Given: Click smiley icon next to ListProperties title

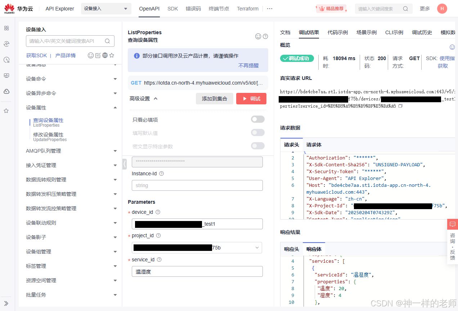Looking at the screenshot, I should tap(258, 36).
